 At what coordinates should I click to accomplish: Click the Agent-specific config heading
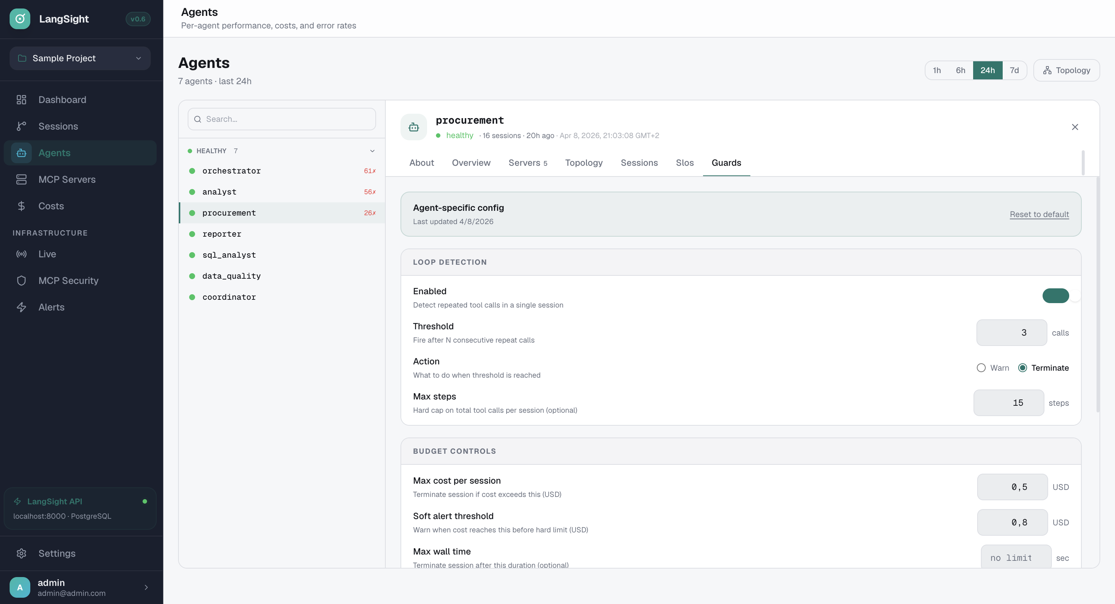[458, 208]
